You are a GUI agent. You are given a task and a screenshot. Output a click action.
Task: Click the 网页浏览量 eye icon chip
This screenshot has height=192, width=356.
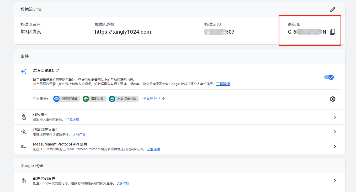coord(67,99)
